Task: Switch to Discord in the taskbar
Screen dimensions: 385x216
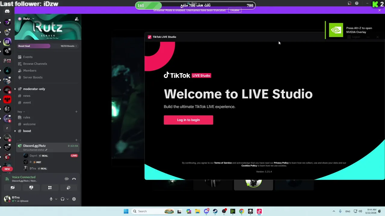Action: tap(206, 211)
